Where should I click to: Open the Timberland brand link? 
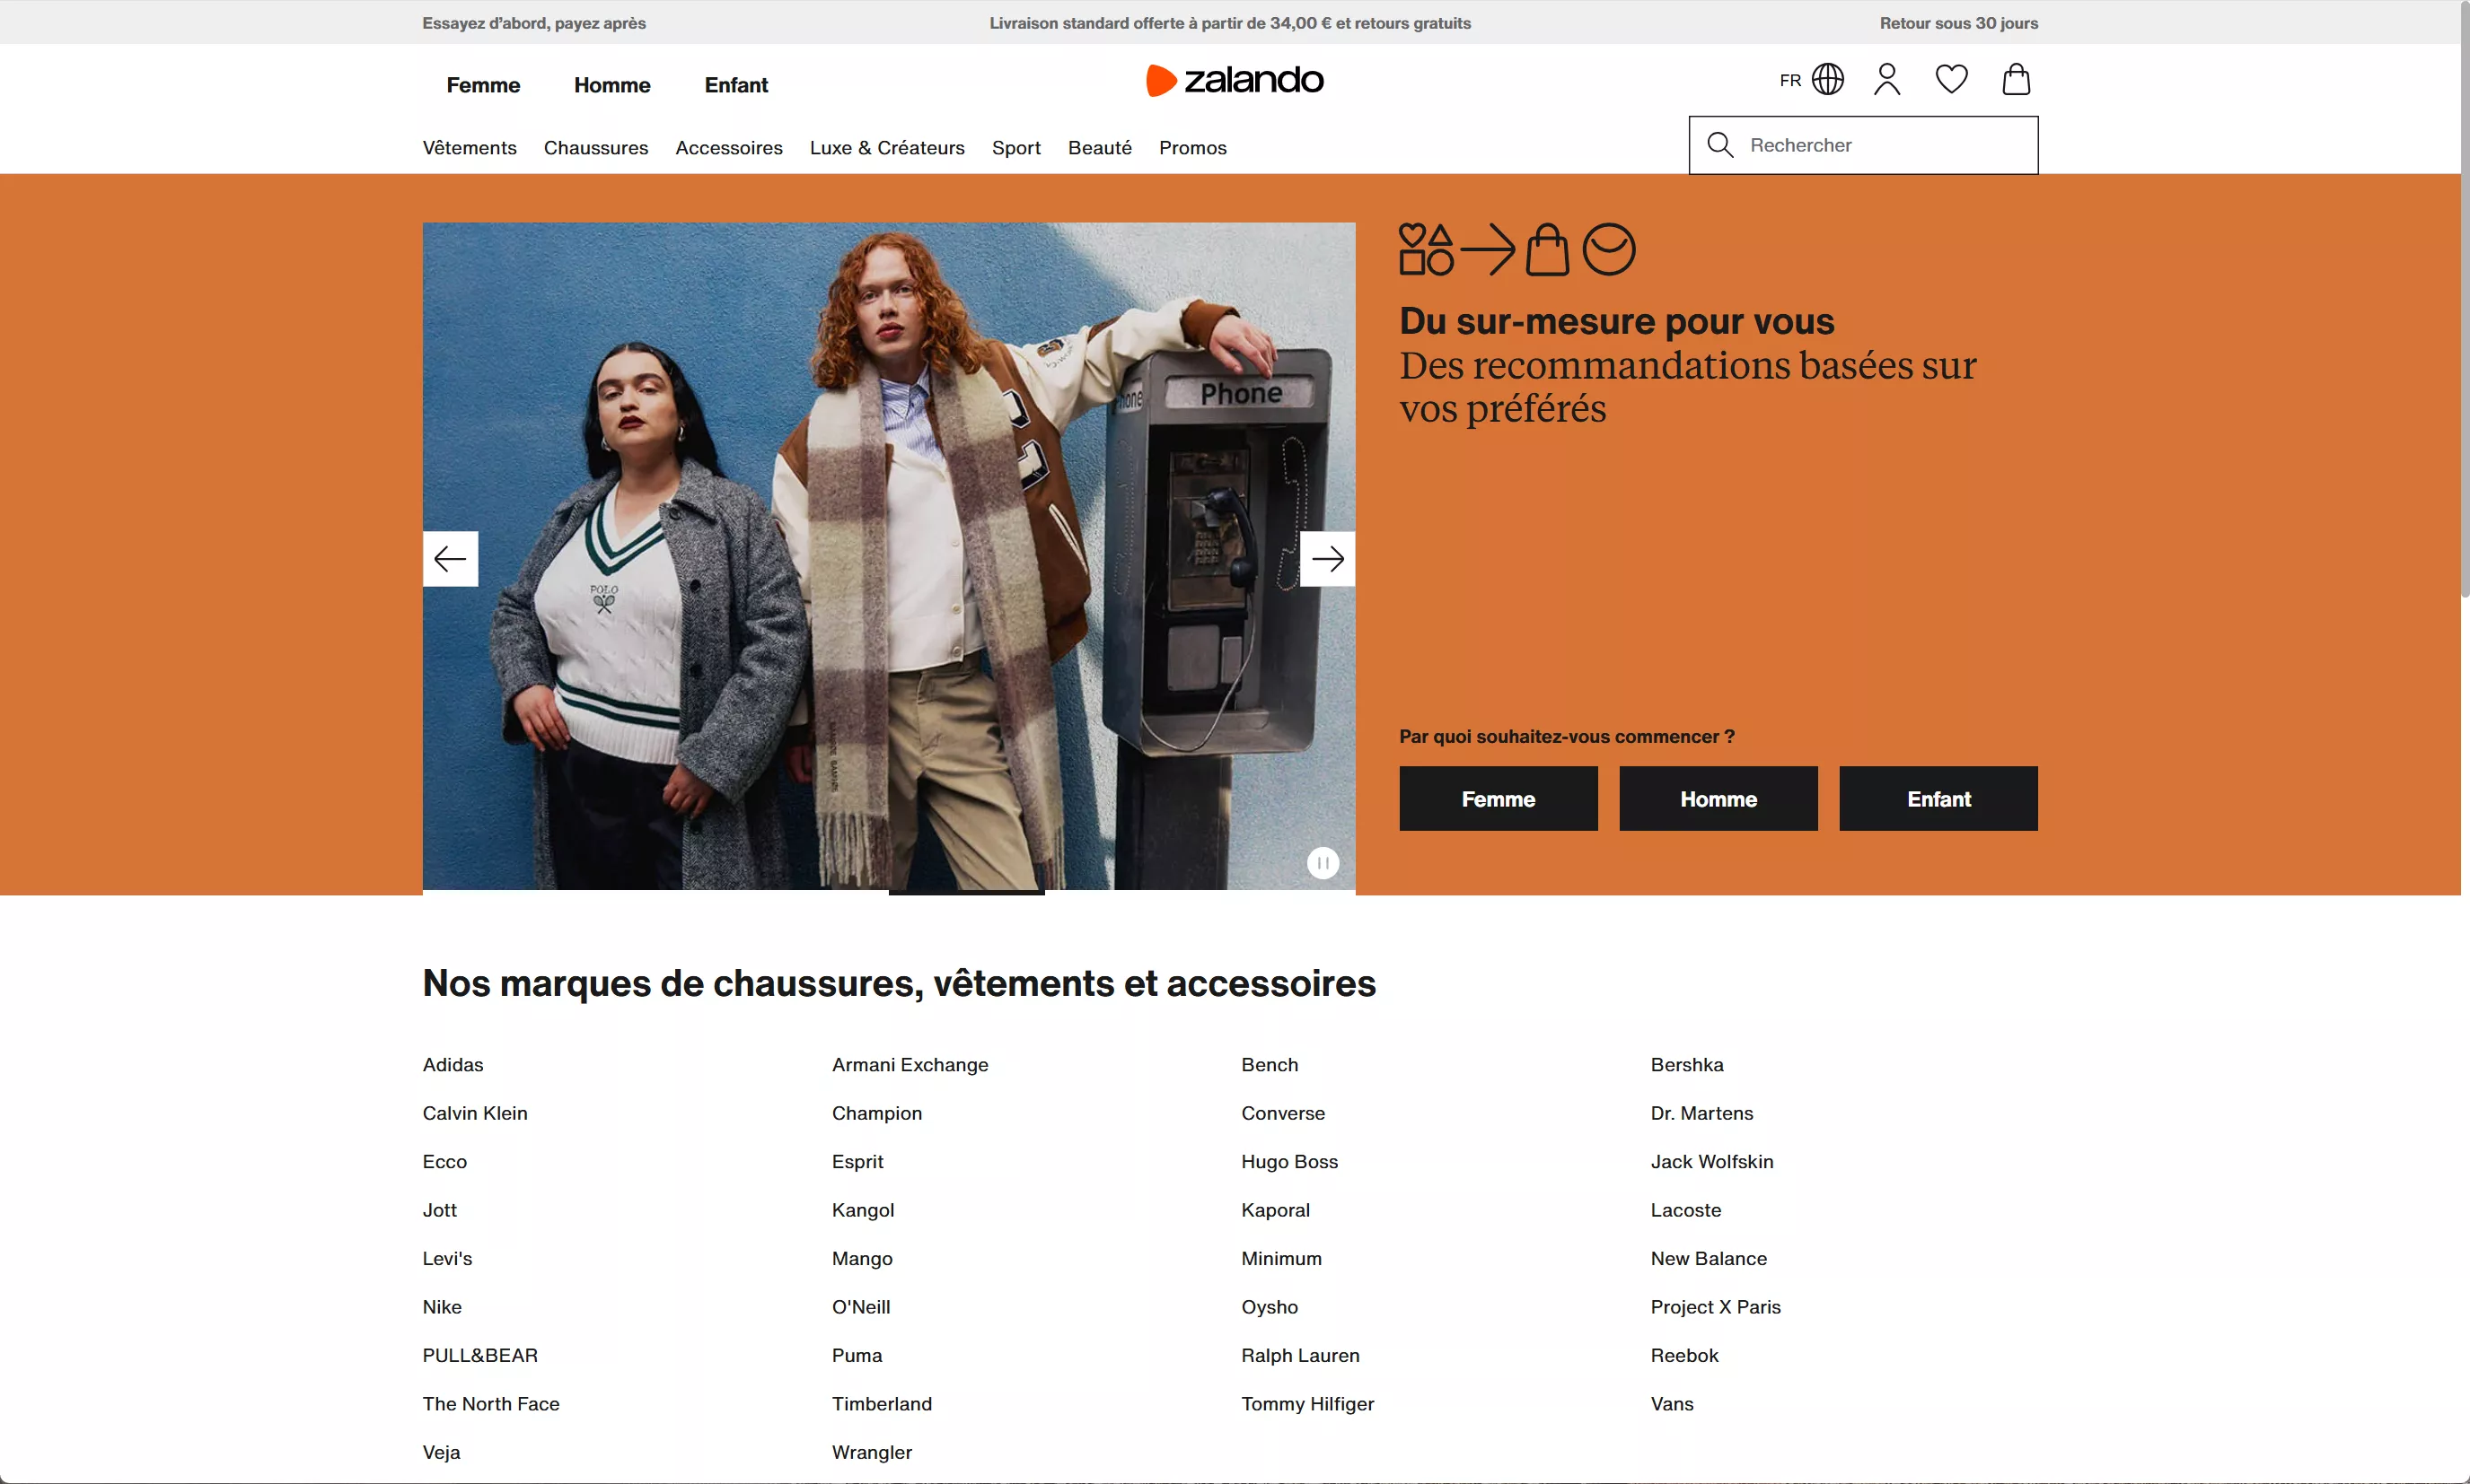[883, 1404]
